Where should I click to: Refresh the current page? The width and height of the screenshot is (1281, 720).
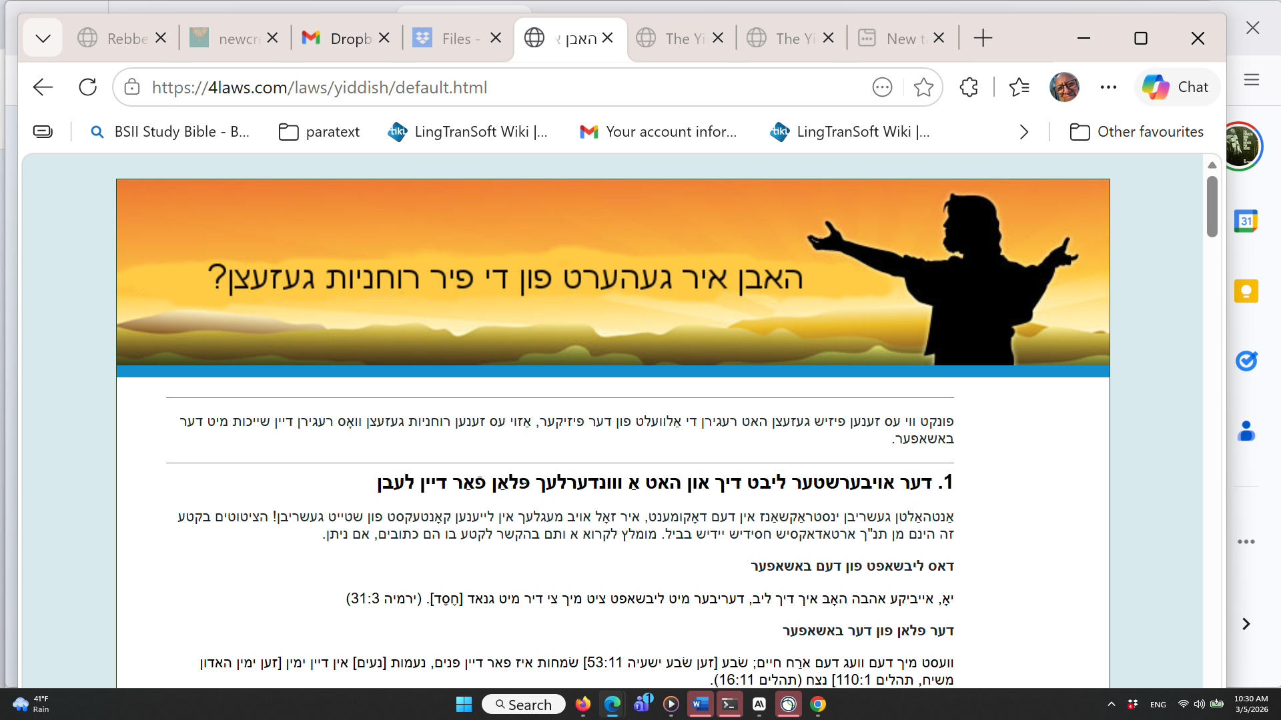point(87,87)
